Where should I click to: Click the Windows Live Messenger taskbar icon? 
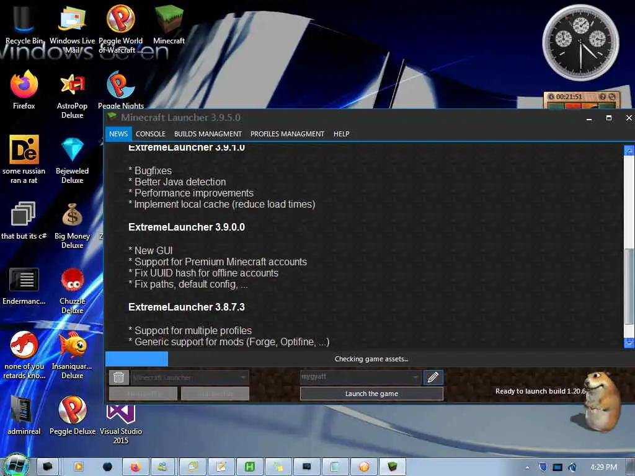pyautogui.click(x=163, y=467)
